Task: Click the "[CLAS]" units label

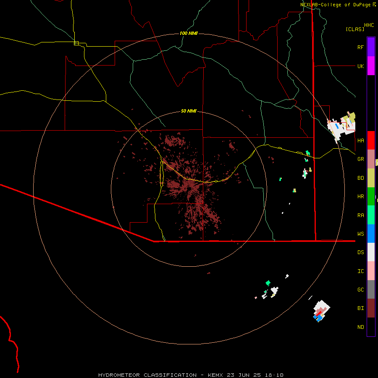Action: click(x=355, y=29)
